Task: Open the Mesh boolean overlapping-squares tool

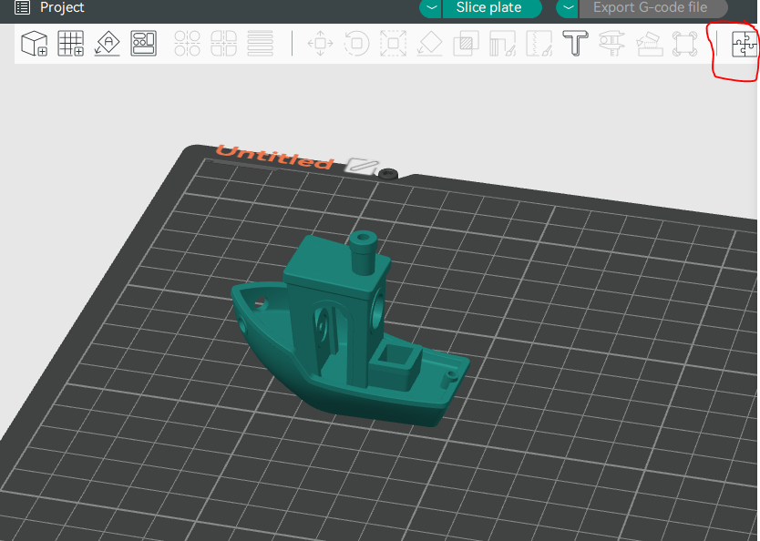Action: click(x=467, y=43)
